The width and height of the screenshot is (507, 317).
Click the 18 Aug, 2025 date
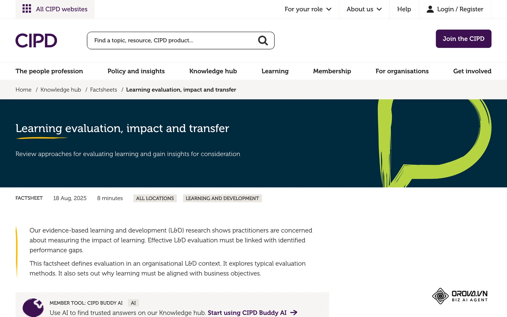click(70, 198)
